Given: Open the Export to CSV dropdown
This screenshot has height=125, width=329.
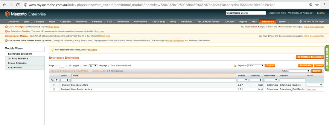Looking at the screenshot, I should click(256, 65).
